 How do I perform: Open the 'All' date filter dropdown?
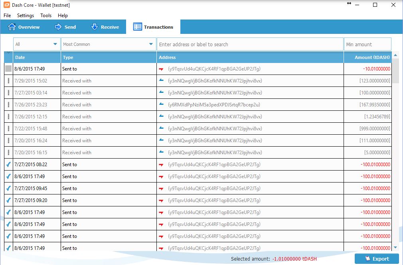pos(37,44)
